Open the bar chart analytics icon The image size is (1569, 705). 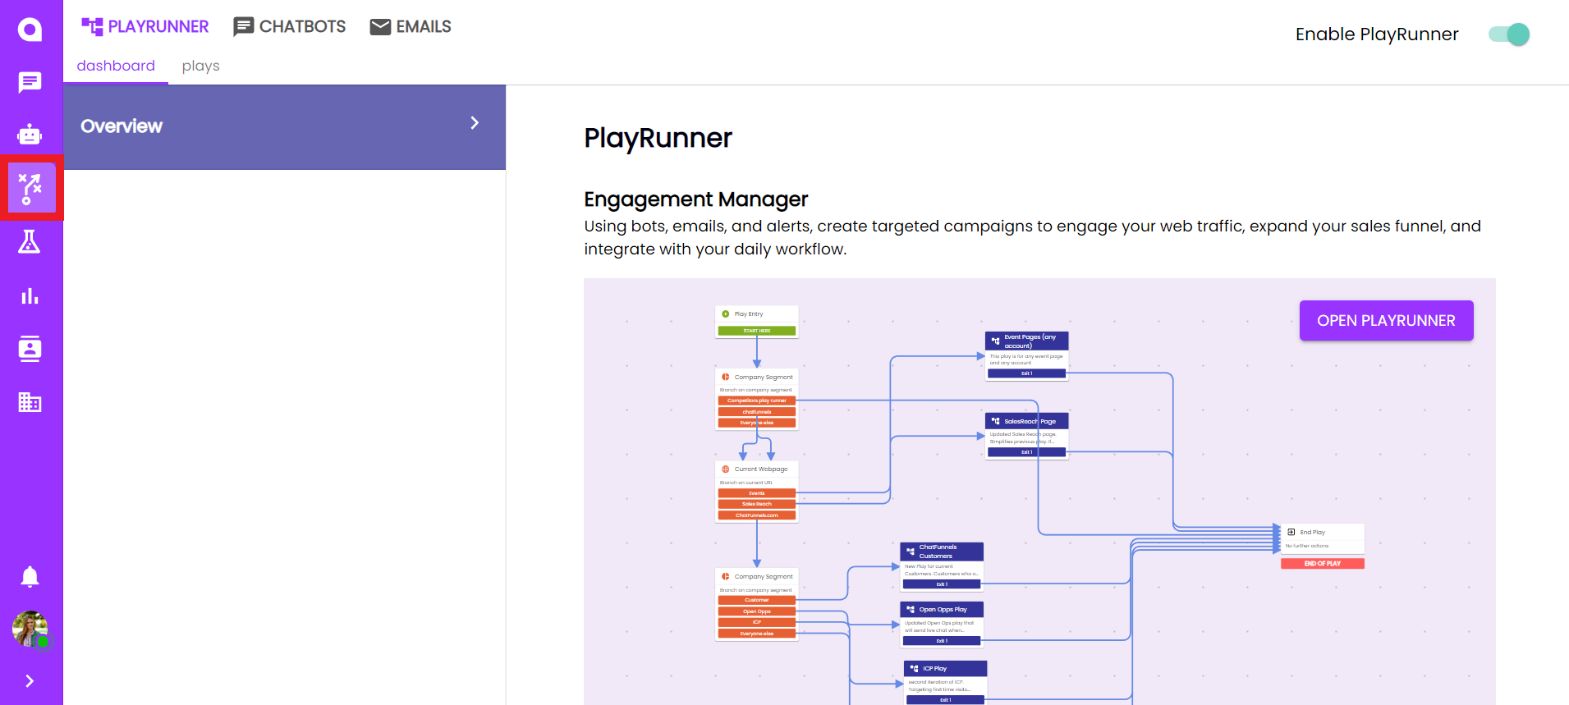click(30, 295)
